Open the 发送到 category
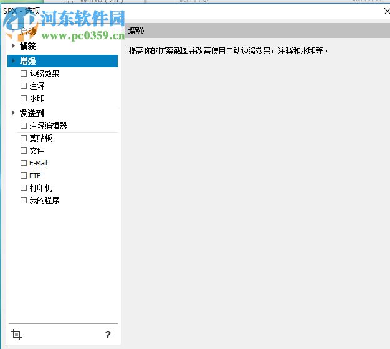390x349 pixels. coord(32,113)
